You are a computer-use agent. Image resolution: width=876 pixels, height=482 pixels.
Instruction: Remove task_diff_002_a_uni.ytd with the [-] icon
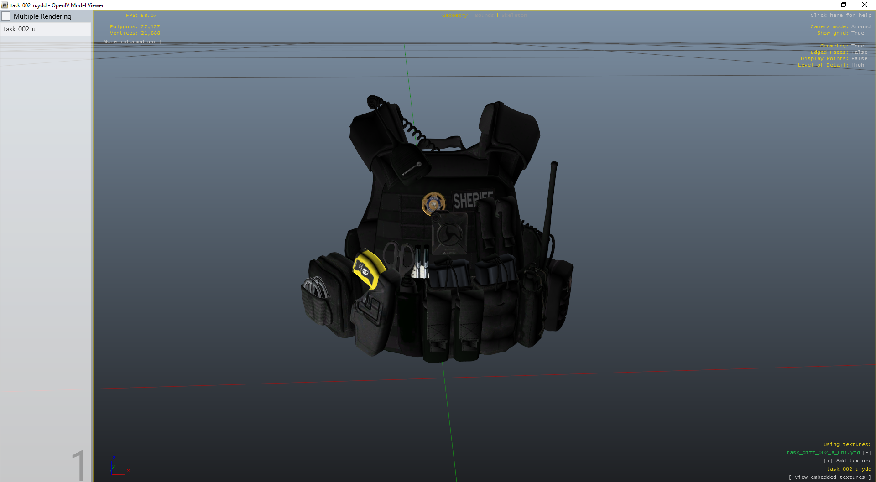pyautogui.click(x=866, y=452)
